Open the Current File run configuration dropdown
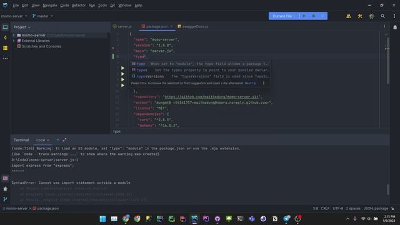Image resolution: width=400 pixels, height=225 pixels. point(284,16)
